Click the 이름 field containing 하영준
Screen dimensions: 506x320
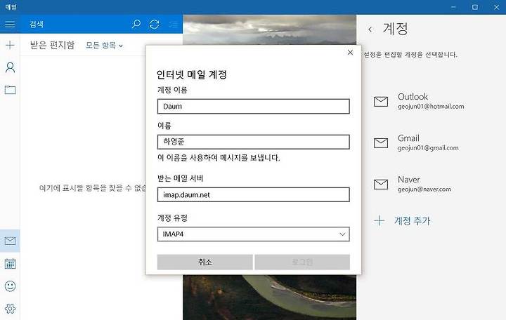coord(253,142)
